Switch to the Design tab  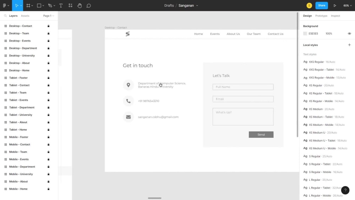point(307,16)
